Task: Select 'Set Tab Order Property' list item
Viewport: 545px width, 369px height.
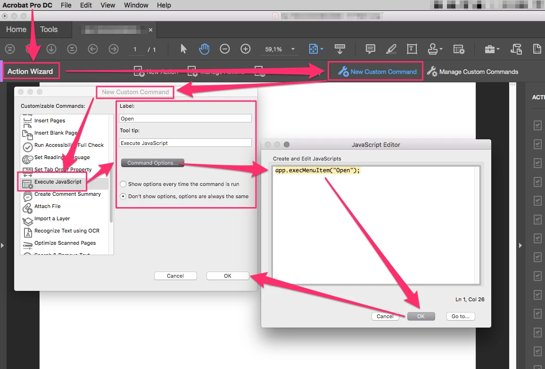Action: [x=63, y=169]
